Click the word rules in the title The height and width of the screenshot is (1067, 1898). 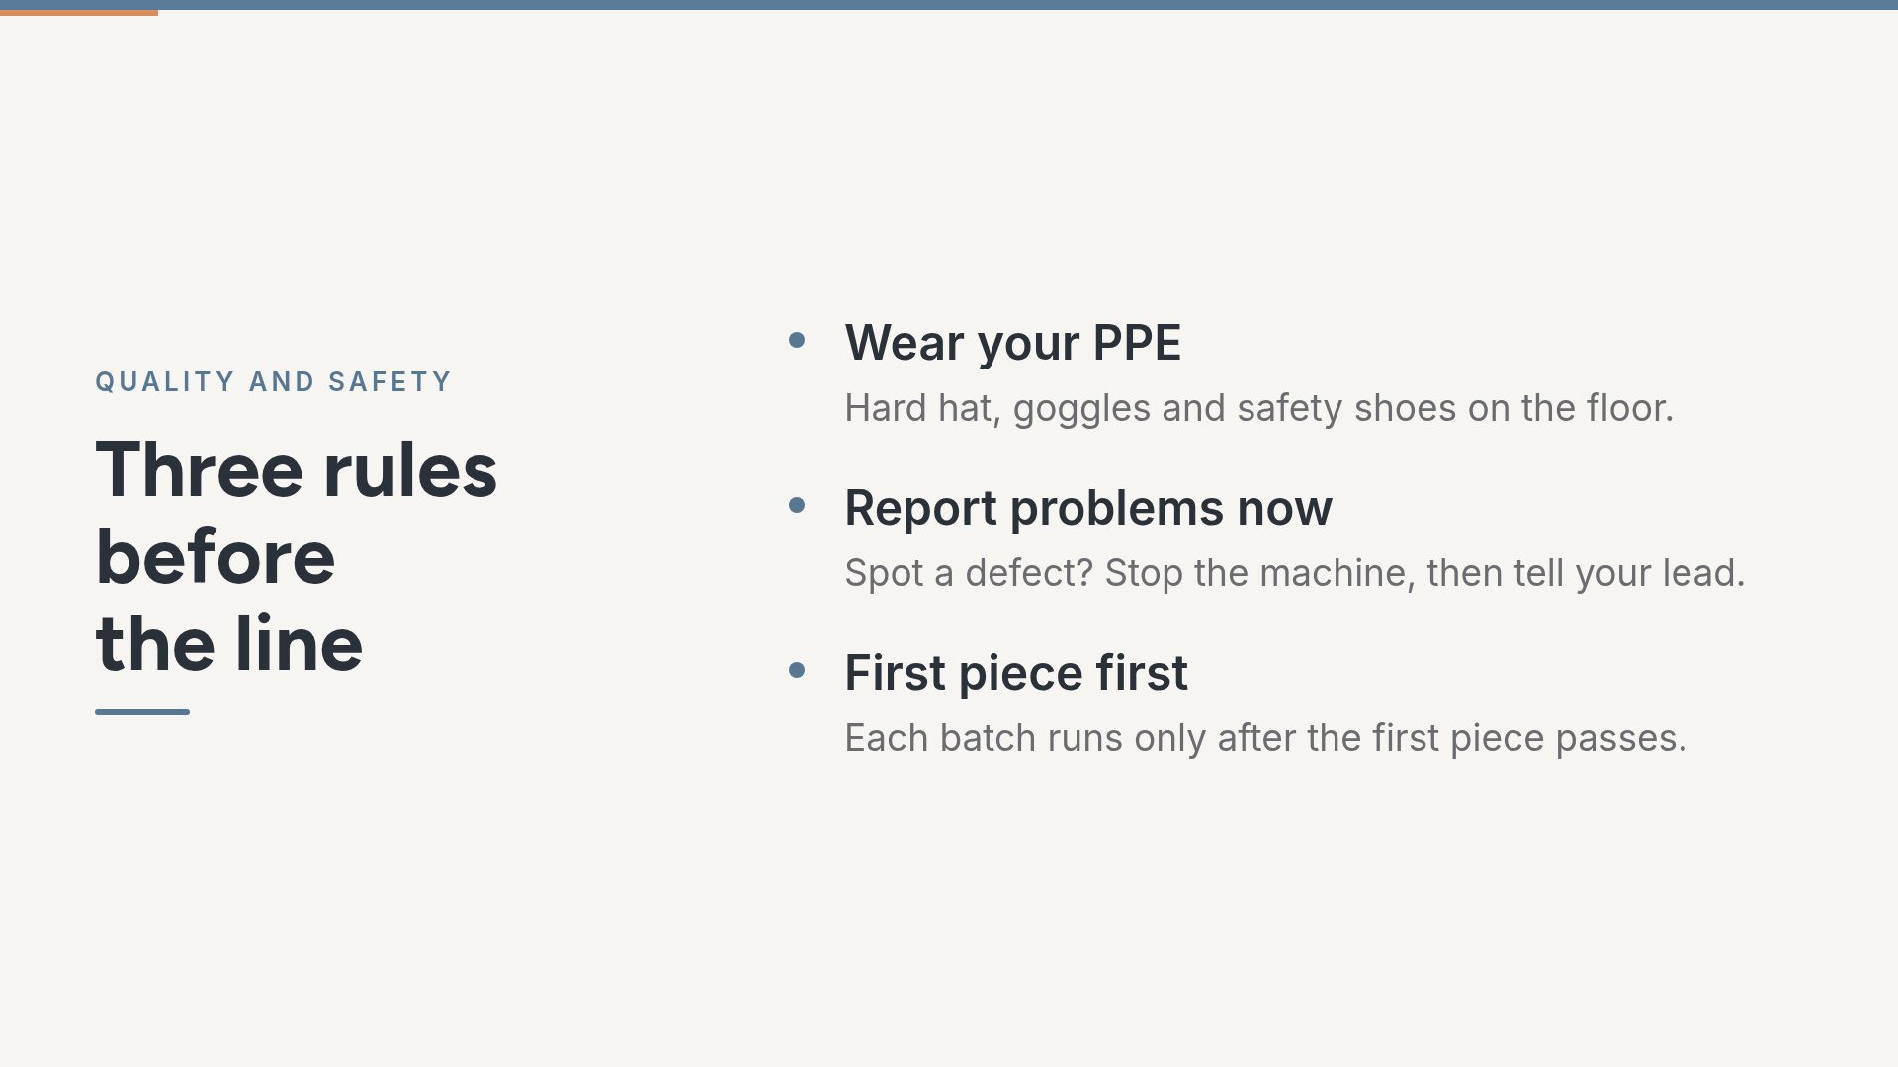click(x=410, y=469)
